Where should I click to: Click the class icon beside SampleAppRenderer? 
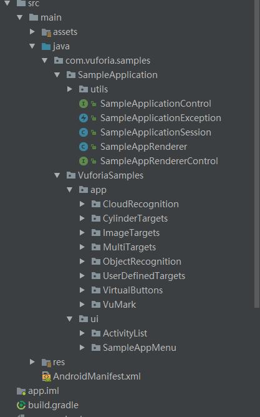[84, 147]
